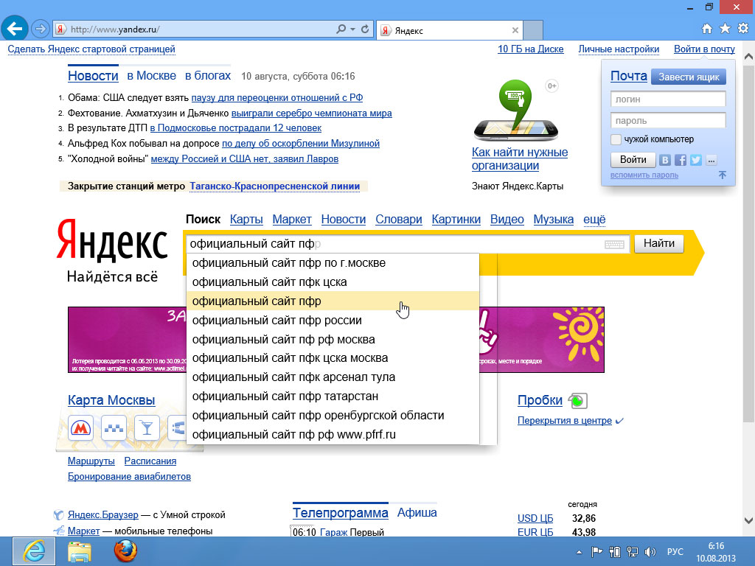Click the taxi map icon
This screenshot has height=566, width=755.
[114, 428]
